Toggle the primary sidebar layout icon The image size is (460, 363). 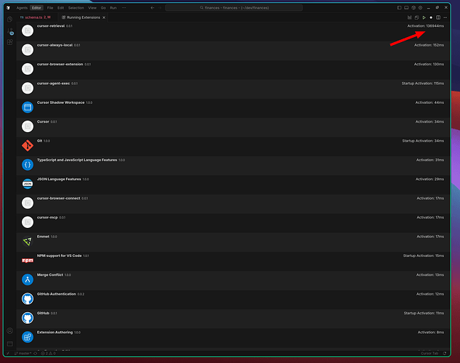399,8
